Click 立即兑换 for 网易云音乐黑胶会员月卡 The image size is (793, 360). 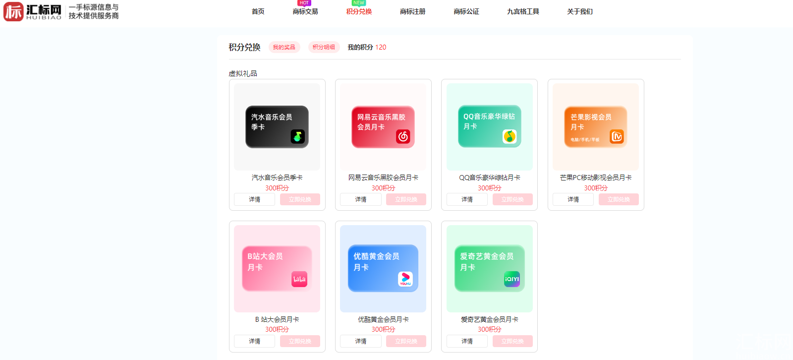tap(406, 199)
